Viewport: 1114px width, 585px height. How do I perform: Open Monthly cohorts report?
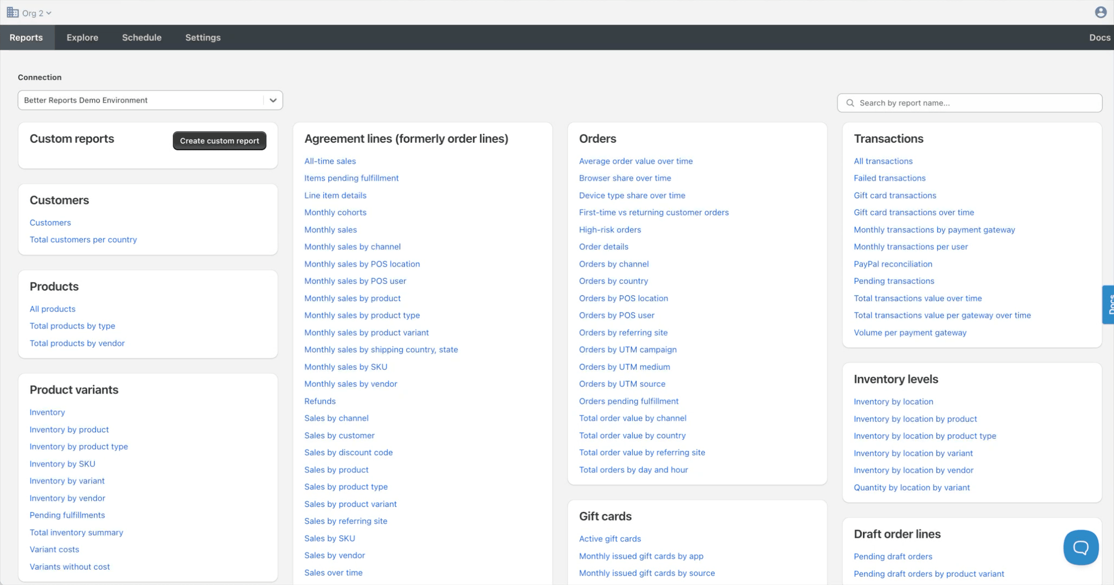point(335,212)
